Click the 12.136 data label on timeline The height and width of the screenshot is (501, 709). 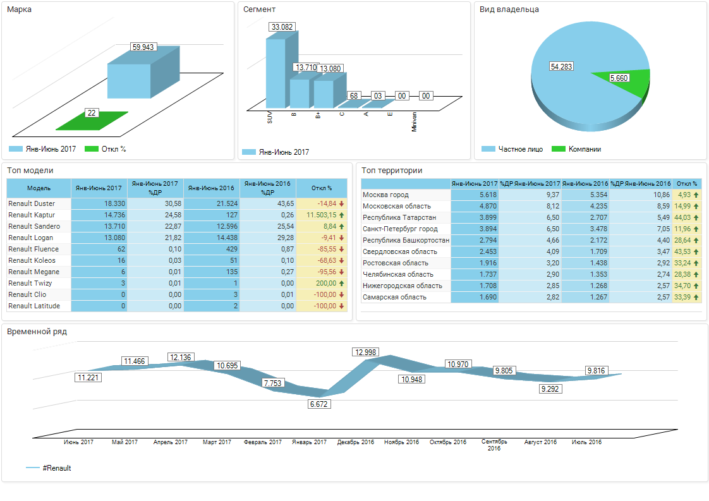click(181, 357)
